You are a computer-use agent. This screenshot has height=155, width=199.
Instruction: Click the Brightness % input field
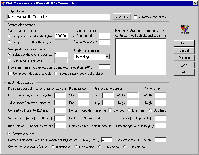pos(161,118)
